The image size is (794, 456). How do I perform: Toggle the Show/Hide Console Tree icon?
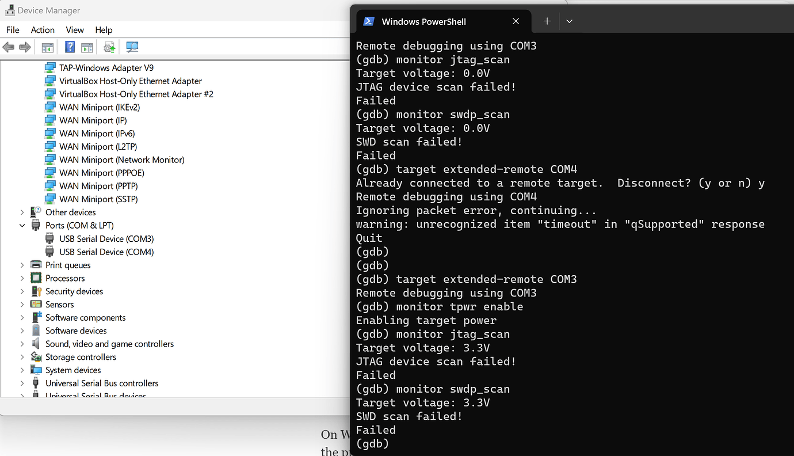[48, 47]
